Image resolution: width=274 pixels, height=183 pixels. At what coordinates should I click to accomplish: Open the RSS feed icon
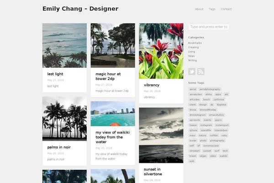pyautogui.click(x=201, y=71)
